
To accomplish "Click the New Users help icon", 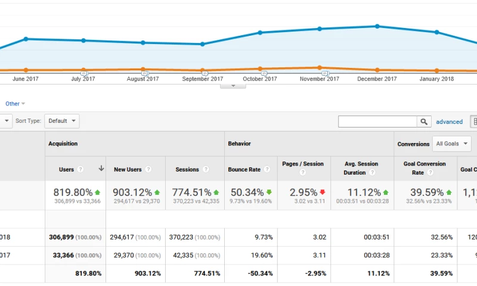I will click(148, 170).
